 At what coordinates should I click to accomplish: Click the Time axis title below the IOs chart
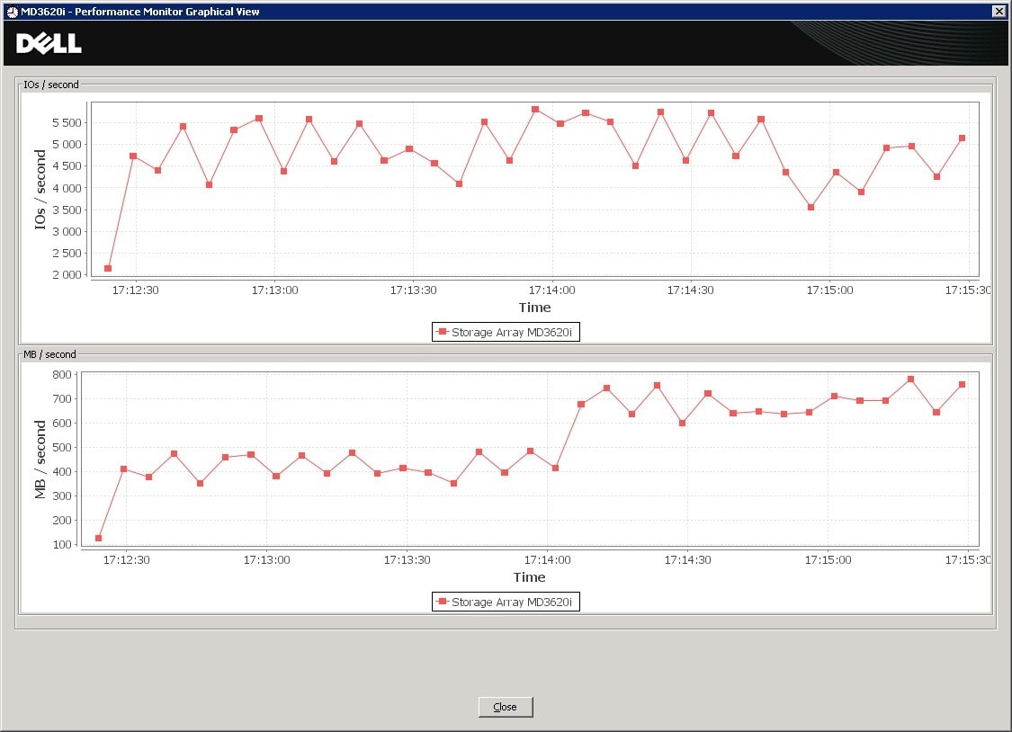[534, 308]
